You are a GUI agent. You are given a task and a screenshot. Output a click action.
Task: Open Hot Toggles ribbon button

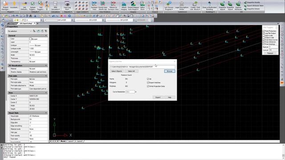(41, 5)
